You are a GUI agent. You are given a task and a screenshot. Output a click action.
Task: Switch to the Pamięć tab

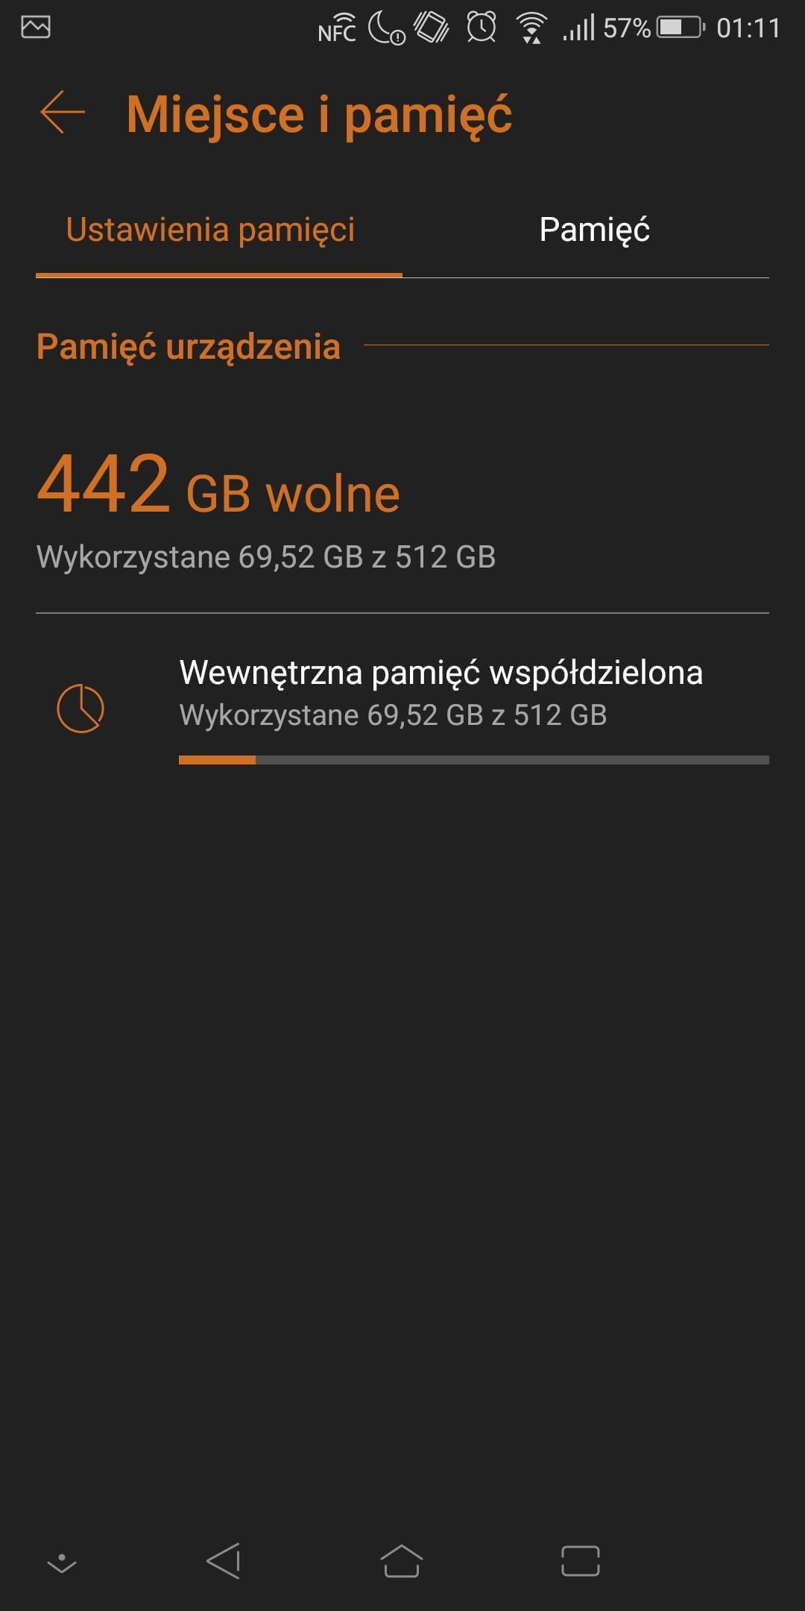(x=594, y=230)
